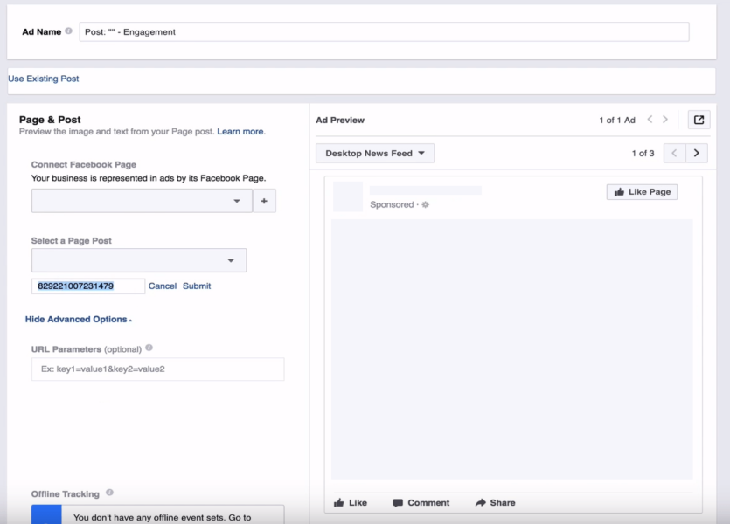The height and width of the screenshot is (524, 730).
Task: Click the Like icon below the ad preview
Action: click(341, 502)
